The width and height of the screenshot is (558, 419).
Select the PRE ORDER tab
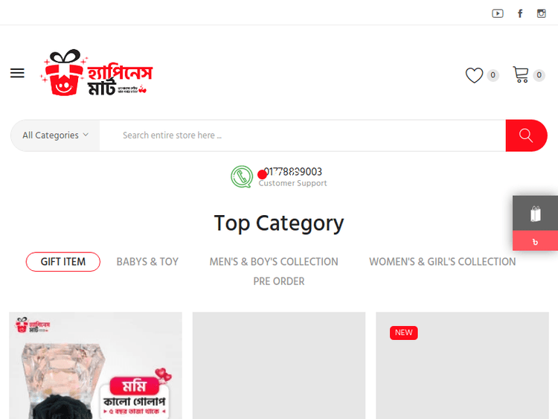pyautogui.click(x=279, y=281)
